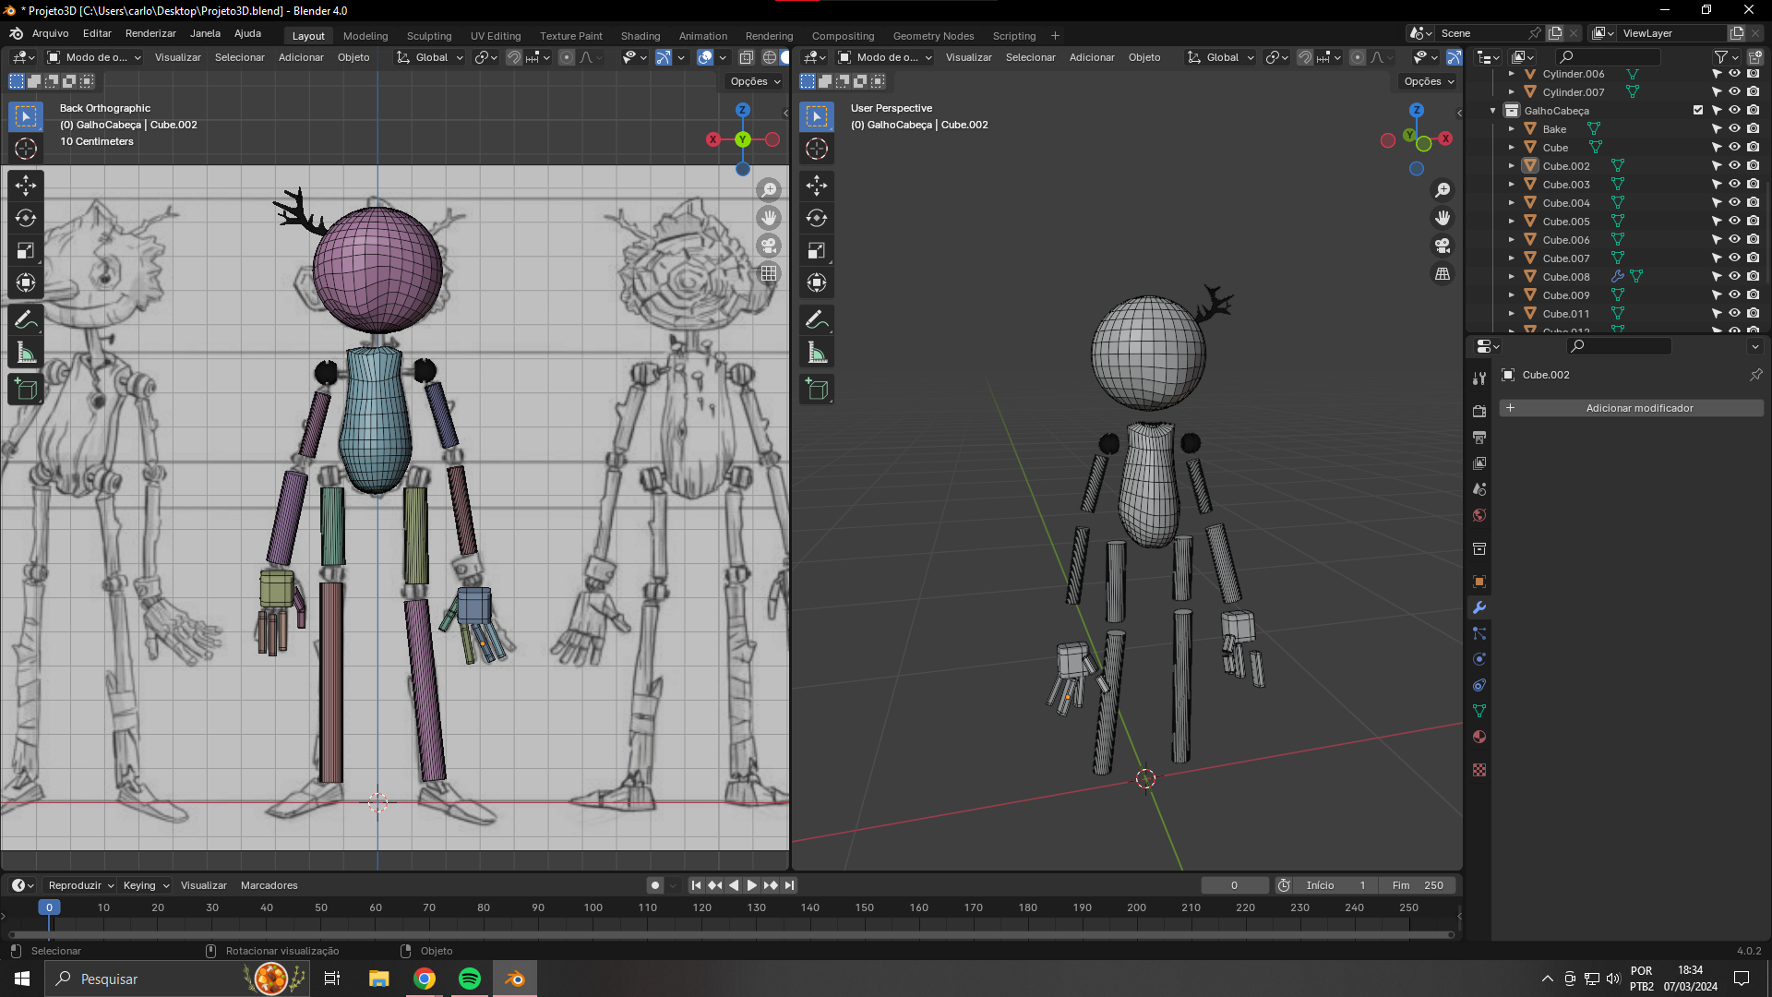Click the Fim frame field
1772x997 pixels.
(x=1418, y=885)
